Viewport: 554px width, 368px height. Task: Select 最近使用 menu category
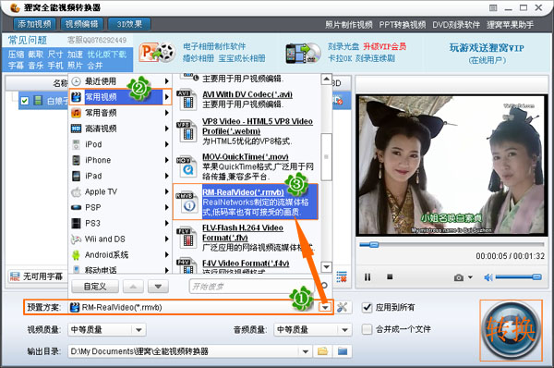120,81
